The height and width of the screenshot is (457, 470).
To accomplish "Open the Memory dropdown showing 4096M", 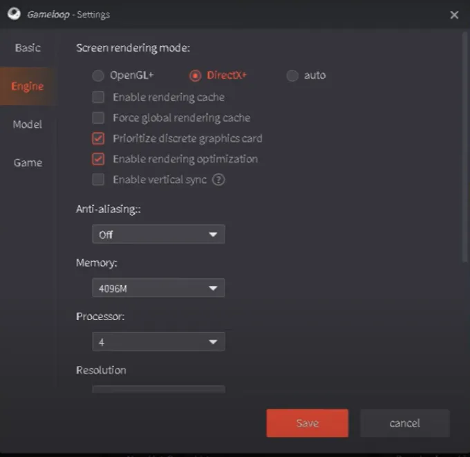I will coord(158,288).
